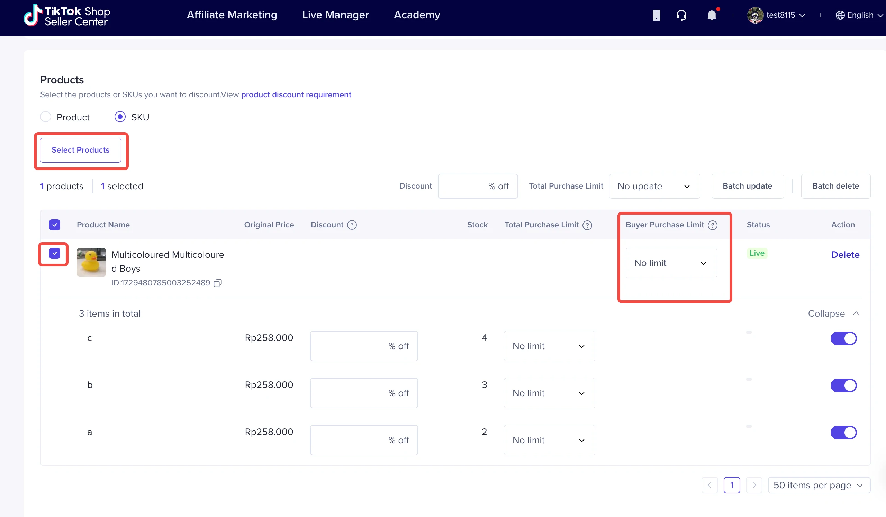
Task: Open the Live Manager menu
Action: [335, 15]
